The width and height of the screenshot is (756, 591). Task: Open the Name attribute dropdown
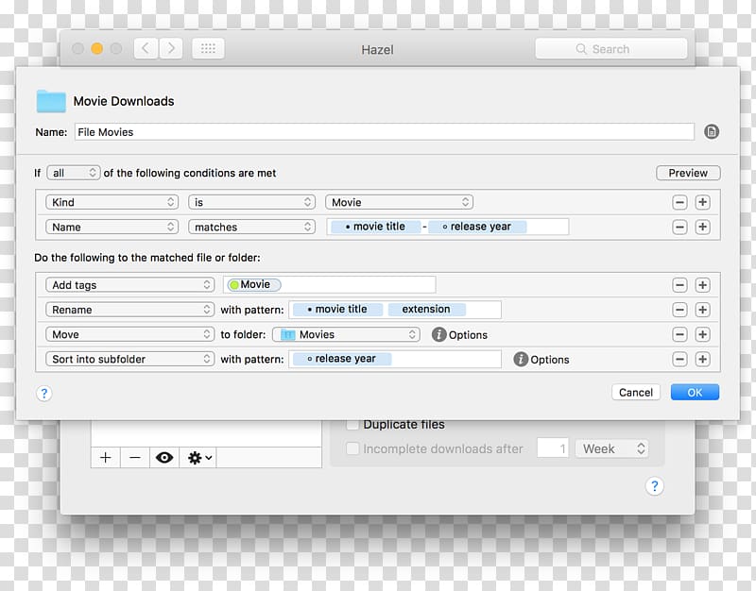coord(112,227)
